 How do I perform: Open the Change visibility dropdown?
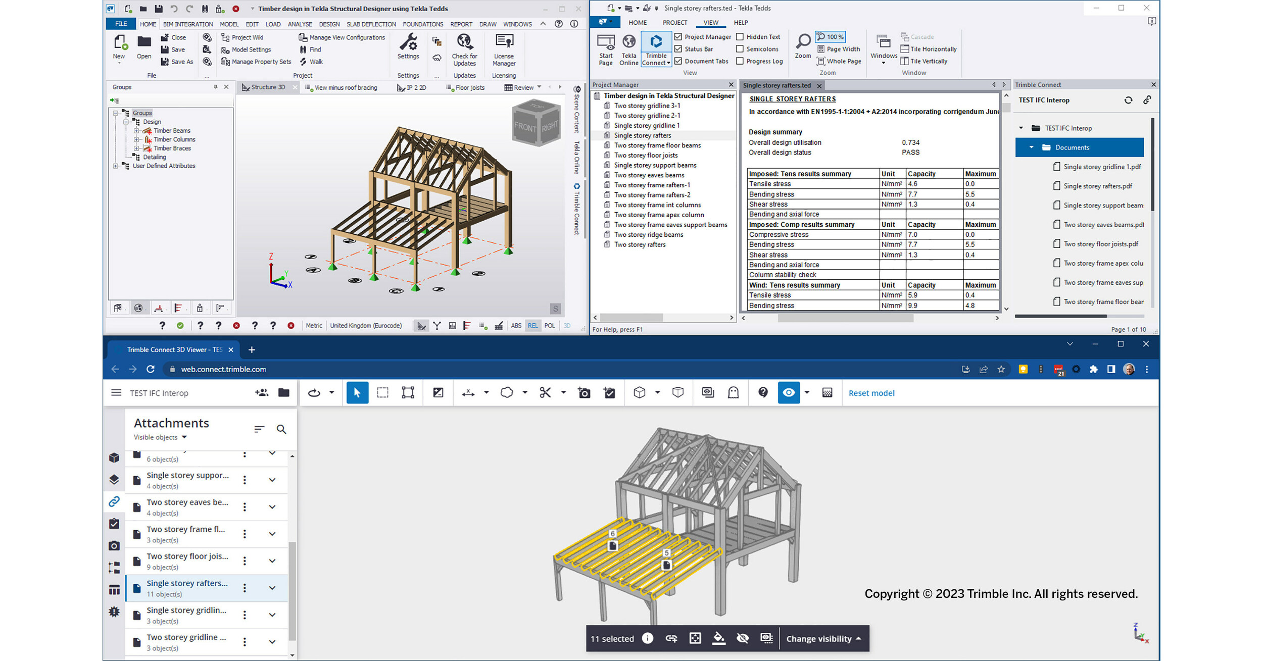823,639
